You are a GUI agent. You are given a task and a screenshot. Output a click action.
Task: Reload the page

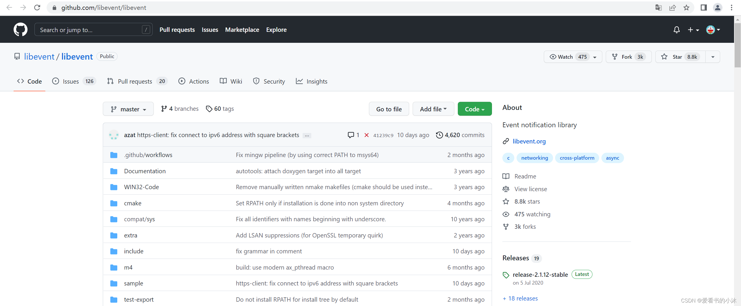tap(37, 8)
